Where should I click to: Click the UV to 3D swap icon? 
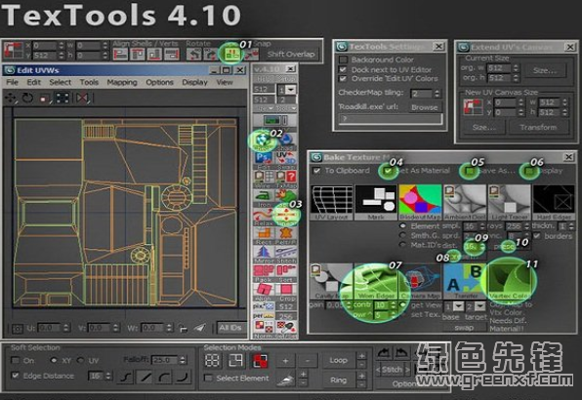point(285,159)
